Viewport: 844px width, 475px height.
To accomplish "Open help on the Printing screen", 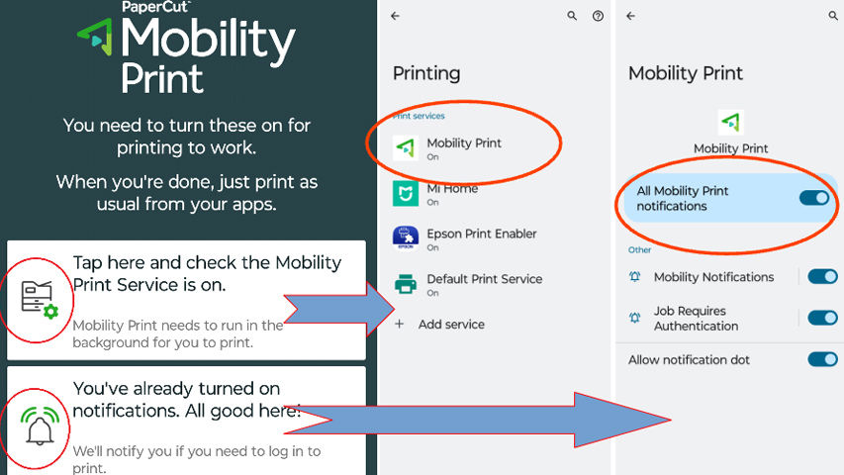I will [598, 16].
